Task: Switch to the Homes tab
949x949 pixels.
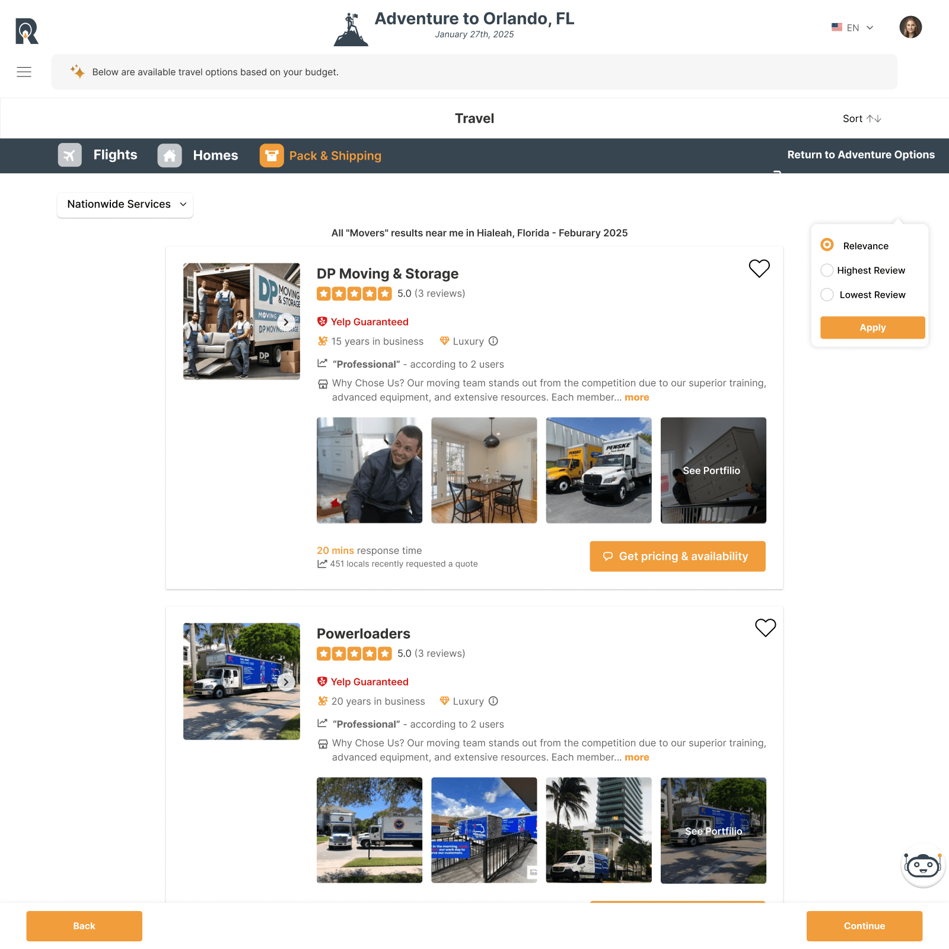Action: [198, 155]
